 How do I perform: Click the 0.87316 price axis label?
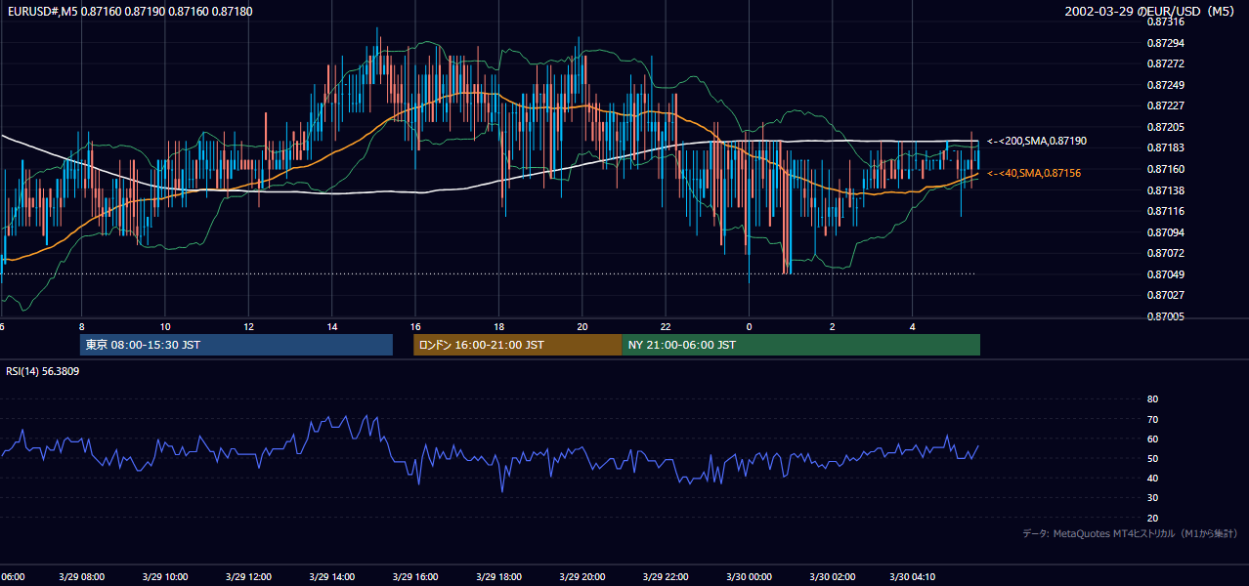click(x=1165, y=21)
